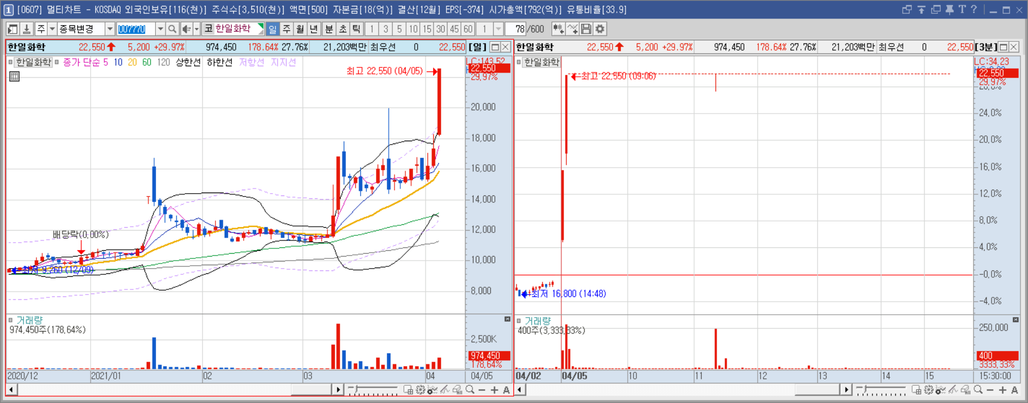Save chart with the floppy disk icon

[586, 29]
